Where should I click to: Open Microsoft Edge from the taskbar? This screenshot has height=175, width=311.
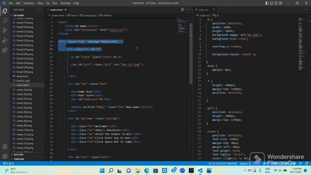(x=147, y=171)
